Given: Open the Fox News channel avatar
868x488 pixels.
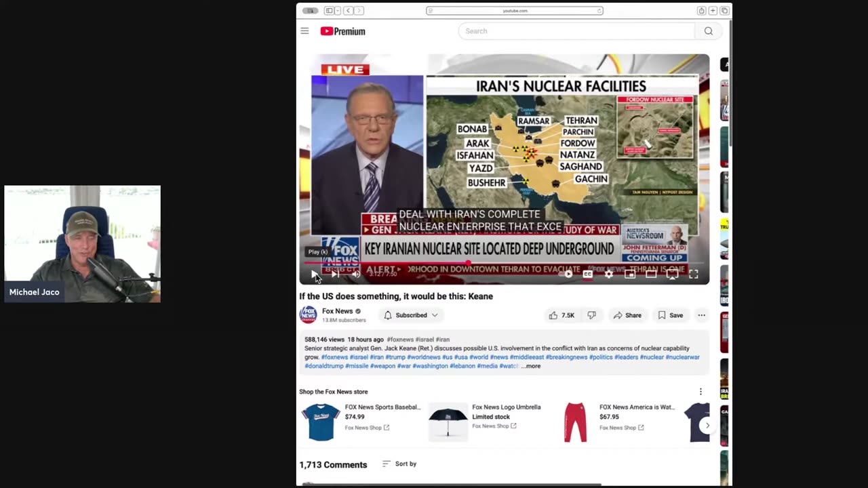Looking at the screenshot, I should (308, 314).
